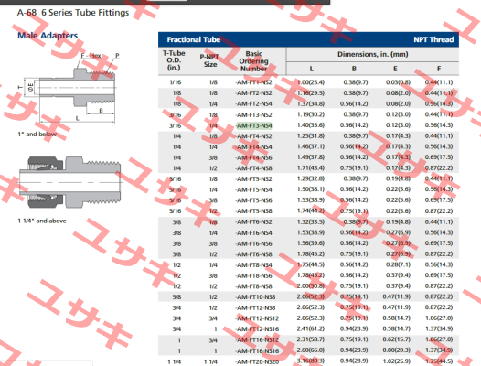Click the 3.16(80.3) L dimension value
Viewport: 481px width, 366px height.
tap(310, 361)
